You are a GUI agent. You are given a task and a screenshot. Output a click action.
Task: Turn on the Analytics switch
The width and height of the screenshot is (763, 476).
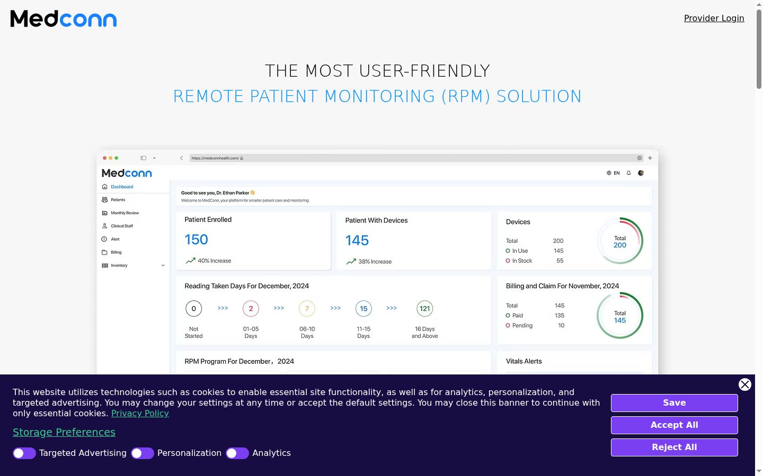coord(237,453)
